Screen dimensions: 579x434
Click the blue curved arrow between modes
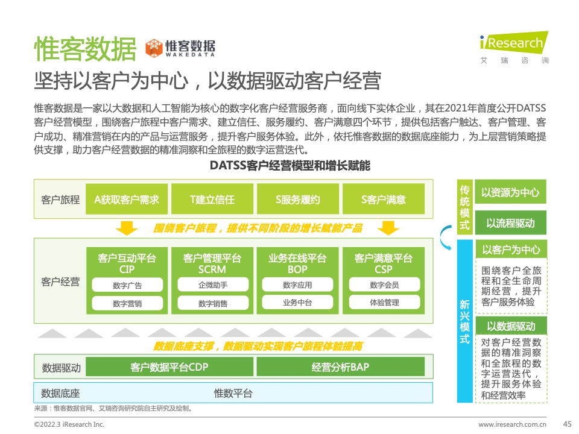pos(446,237)
